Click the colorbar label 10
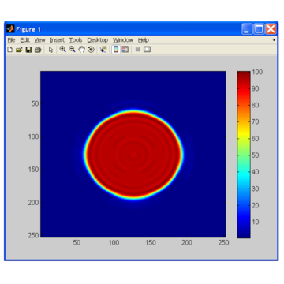The width and height of the screenshot is (284, 284). pyautogui.click(x=256, y=222)
